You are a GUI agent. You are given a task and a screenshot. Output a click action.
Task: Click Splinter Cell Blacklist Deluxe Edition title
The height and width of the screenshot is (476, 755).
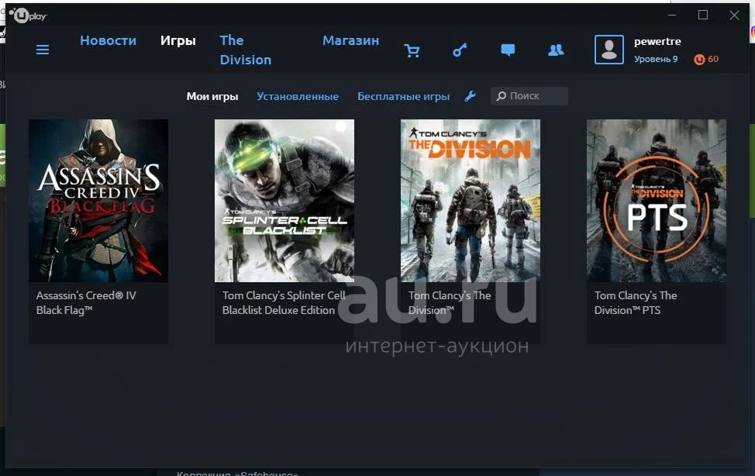[284, 302]
